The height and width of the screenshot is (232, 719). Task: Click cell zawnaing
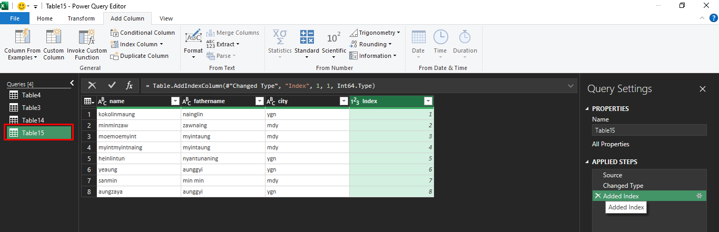(223, 125)
